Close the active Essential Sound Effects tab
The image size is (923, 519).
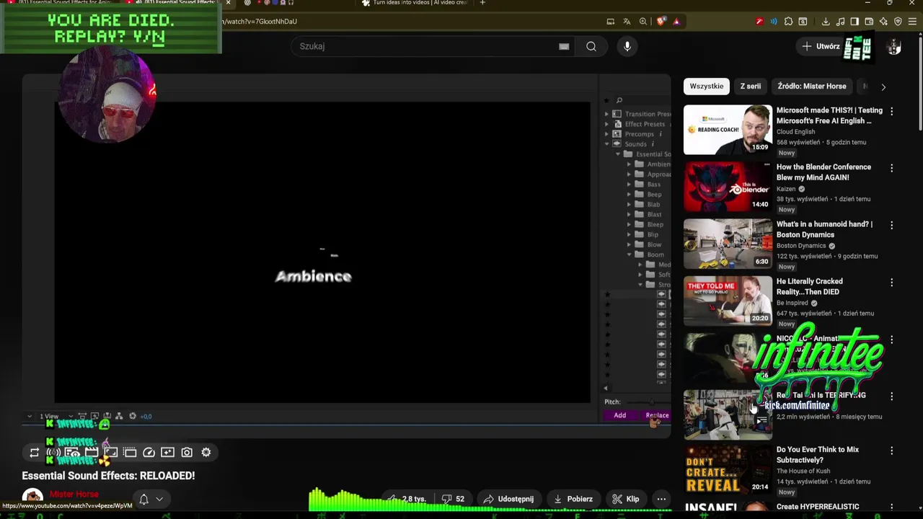tap(228, 3)
